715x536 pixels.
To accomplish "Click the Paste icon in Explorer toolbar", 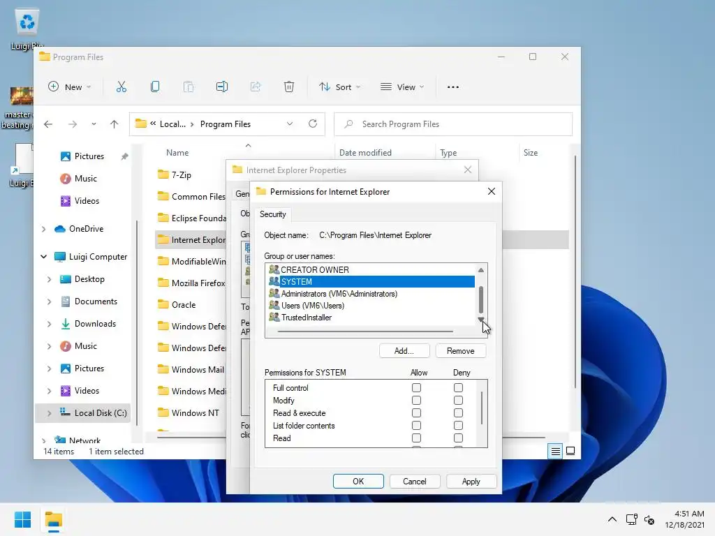I will [x=189, y=87].
